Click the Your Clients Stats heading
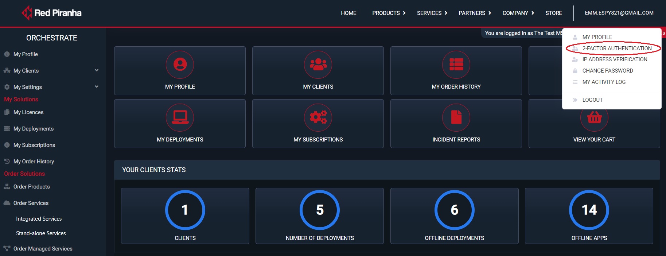Image resolution: width=666 pixels, height=256 pixels. [154, 170]
